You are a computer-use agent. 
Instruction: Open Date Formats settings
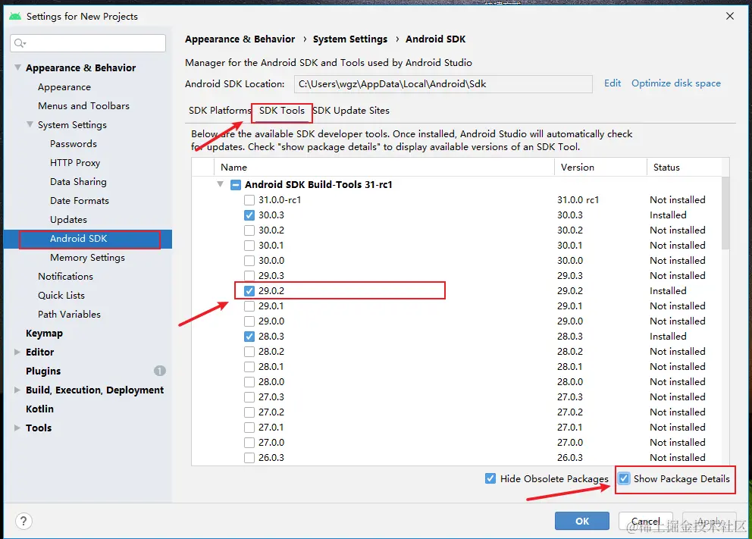click(x=79, y=200)
